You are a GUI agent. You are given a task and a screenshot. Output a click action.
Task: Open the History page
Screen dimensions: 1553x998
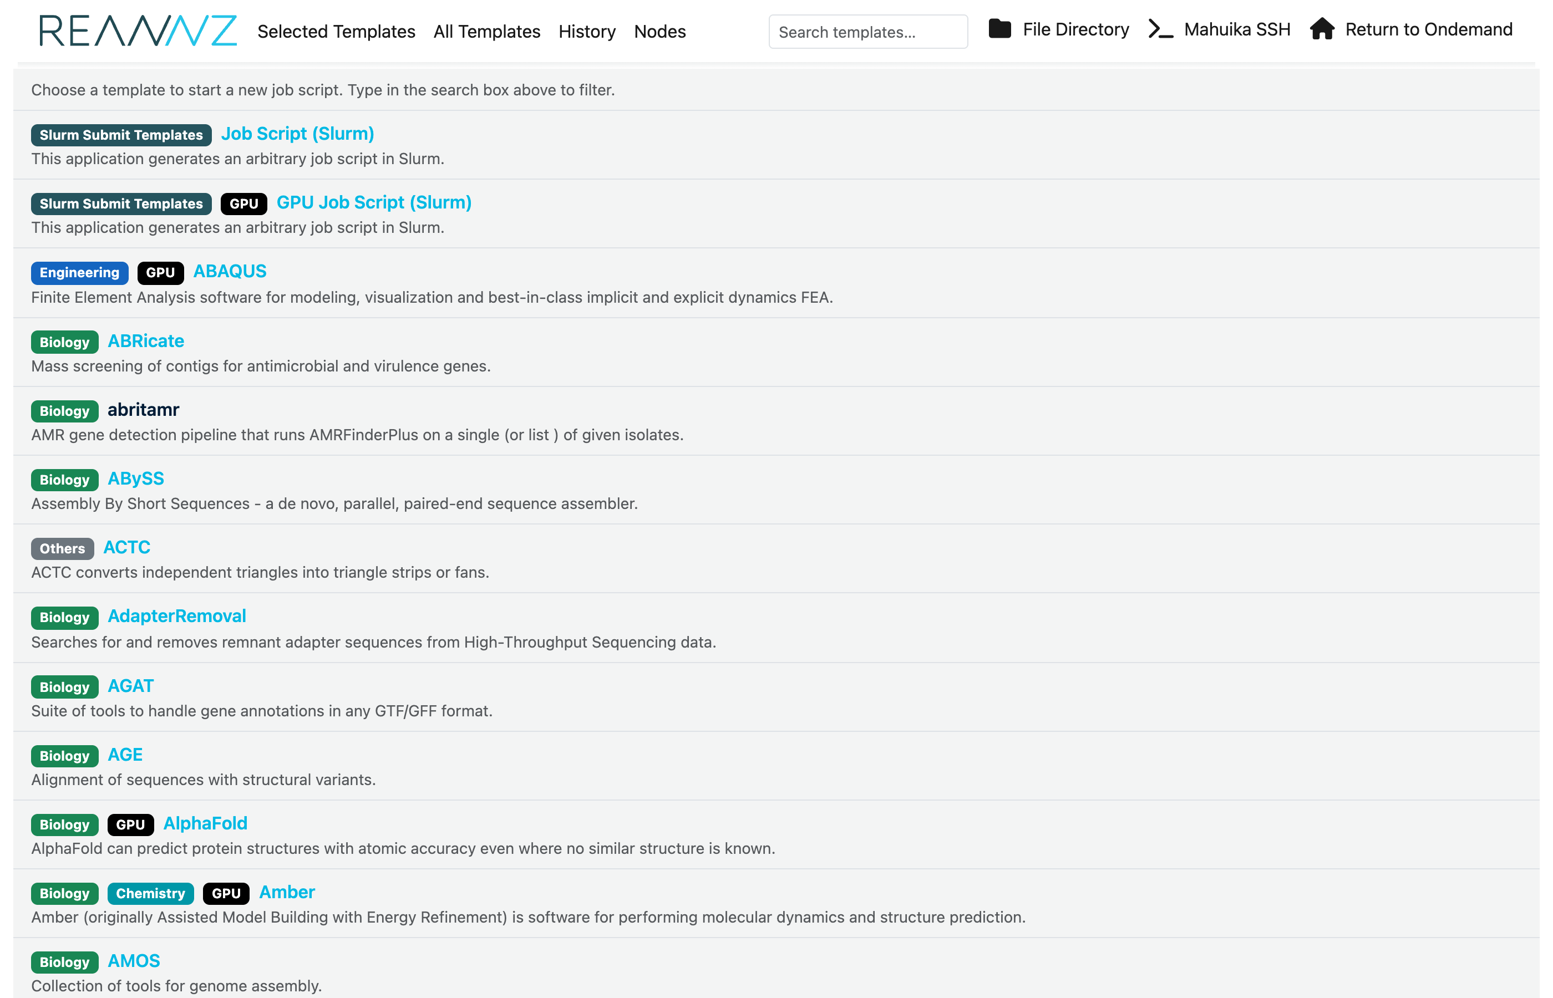587,31
